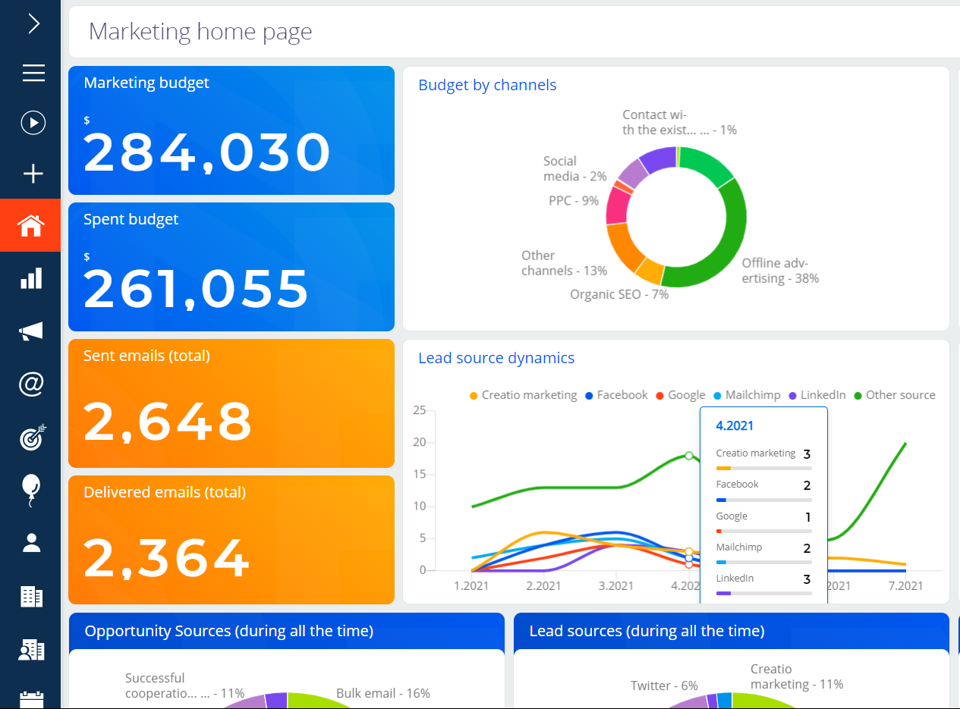The height and width of the screenshot is (709, 960).
Task: Click Lead sources (during all the time) header
Action: (x=647, y=631)
